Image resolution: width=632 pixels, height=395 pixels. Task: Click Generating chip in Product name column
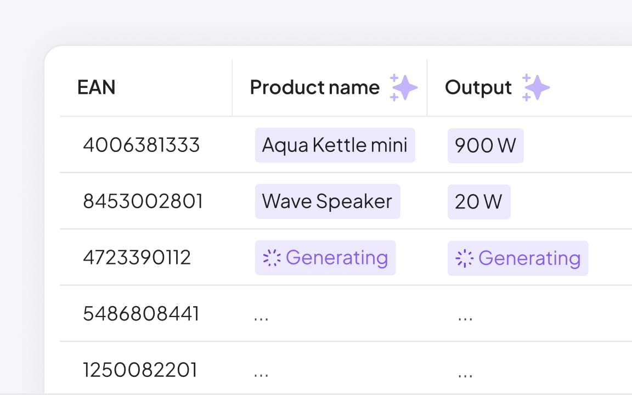325,258
